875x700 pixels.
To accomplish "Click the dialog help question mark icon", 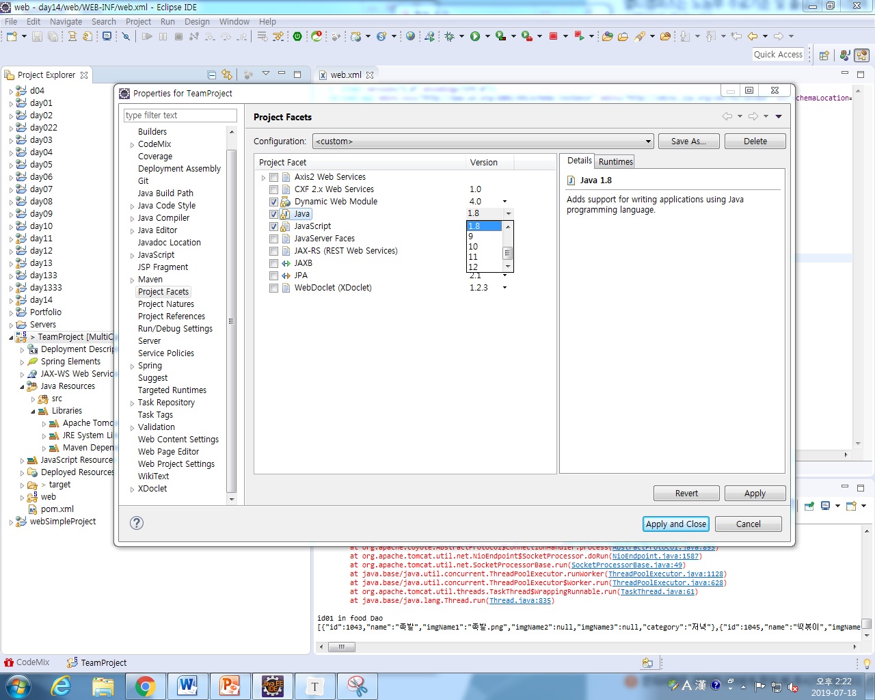I will (x=137, y=523).
